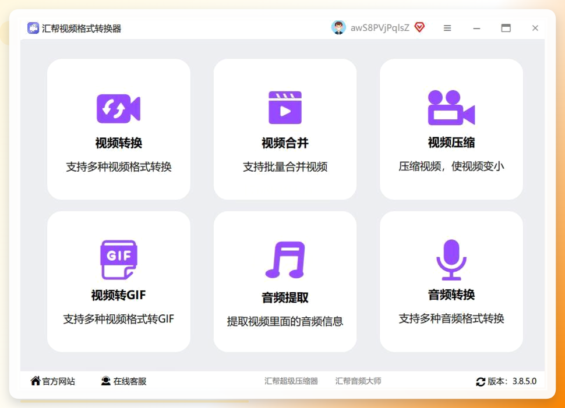
Task: Click description 支持批量合并视频
Action: (x=285, y=166)
